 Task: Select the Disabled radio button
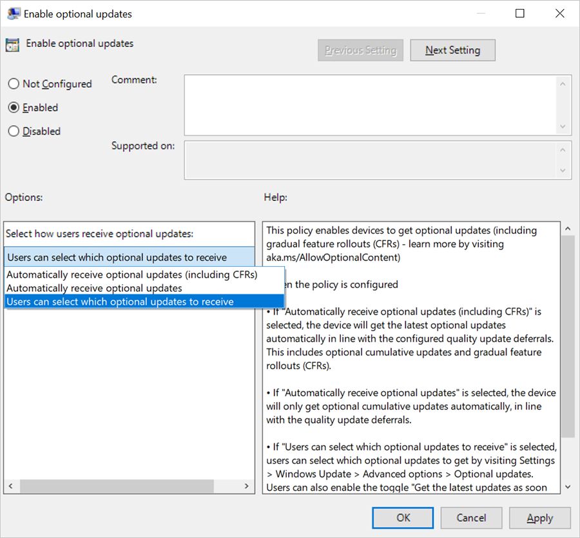pos(12,131)
